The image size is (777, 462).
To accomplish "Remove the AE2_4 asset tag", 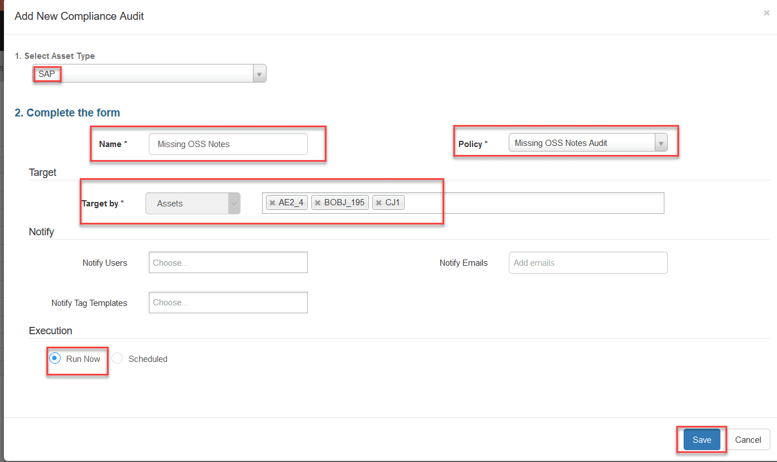I will 272,203.
